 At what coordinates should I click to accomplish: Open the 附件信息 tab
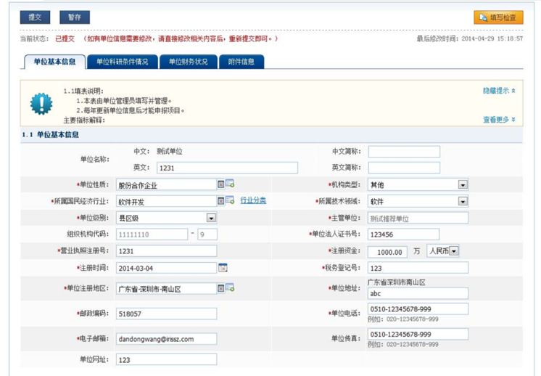(241, 62)
